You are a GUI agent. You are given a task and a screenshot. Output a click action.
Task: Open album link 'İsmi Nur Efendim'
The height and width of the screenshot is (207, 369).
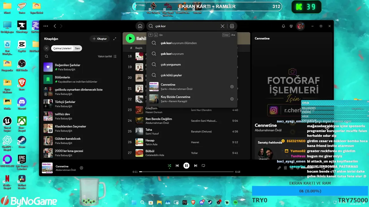(201, 110)
